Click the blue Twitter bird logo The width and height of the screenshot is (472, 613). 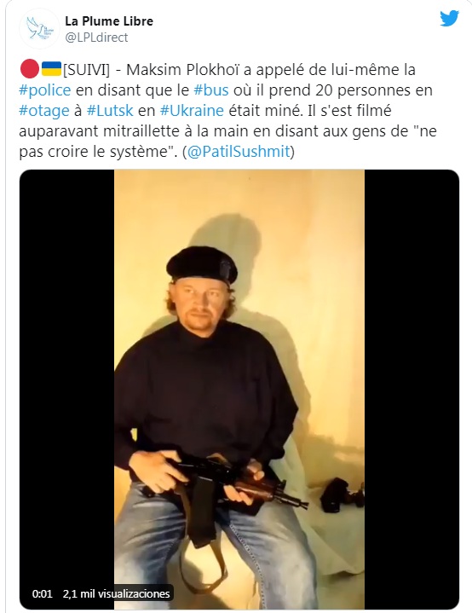pyautogui.click(x=449, y=19)
